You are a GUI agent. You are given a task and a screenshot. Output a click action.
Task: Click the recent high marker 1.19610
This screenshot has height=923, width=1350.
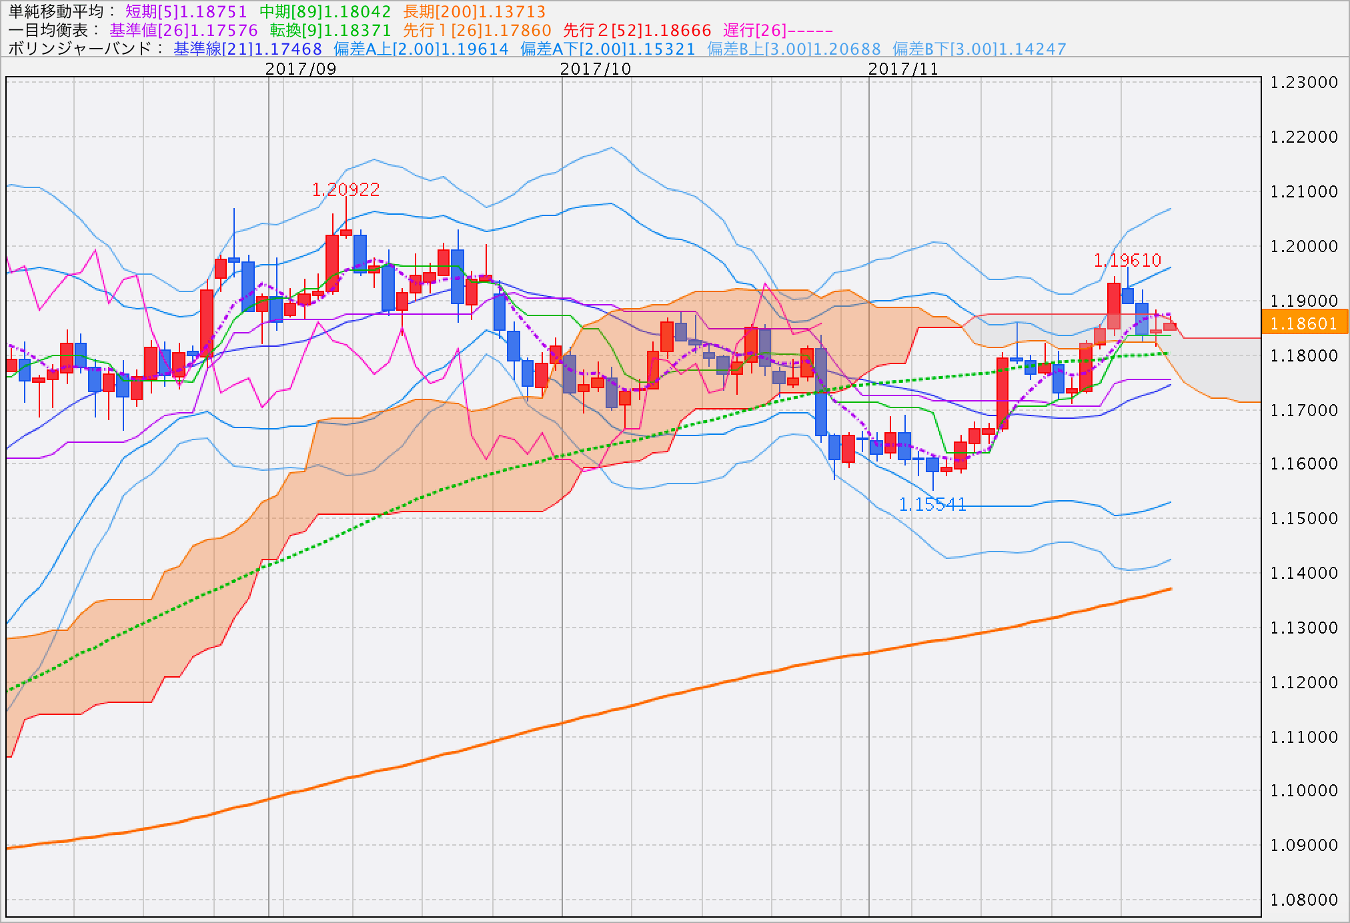[x=1127, y=260]
